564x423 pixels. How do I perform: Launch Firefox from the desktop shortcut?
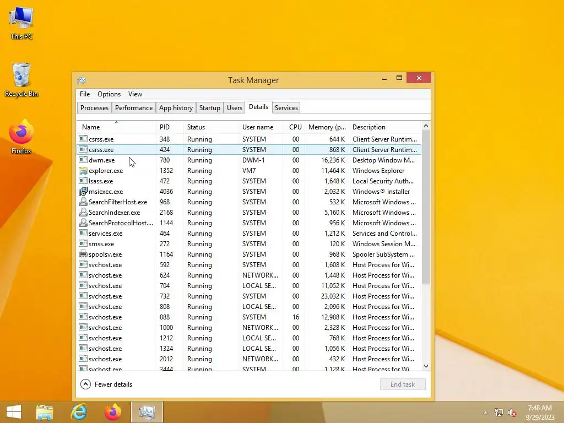[x=21, y=137]
